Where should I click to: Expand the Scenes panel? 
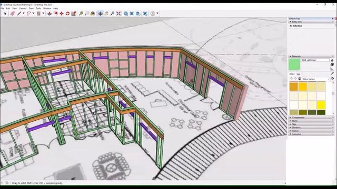(x=290, y=131)
